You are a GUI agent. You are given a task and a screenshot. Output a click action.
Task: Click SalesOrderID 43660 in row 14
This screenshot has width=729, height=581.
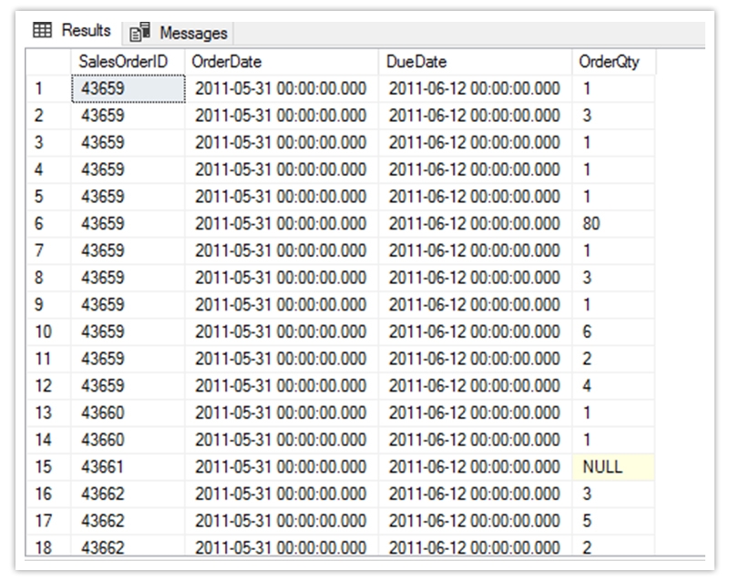pyautogui.click(x=128, y=439)
